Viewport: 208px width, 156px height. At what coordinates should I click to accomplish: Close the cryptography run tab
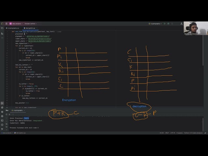(x=24, y=110)
